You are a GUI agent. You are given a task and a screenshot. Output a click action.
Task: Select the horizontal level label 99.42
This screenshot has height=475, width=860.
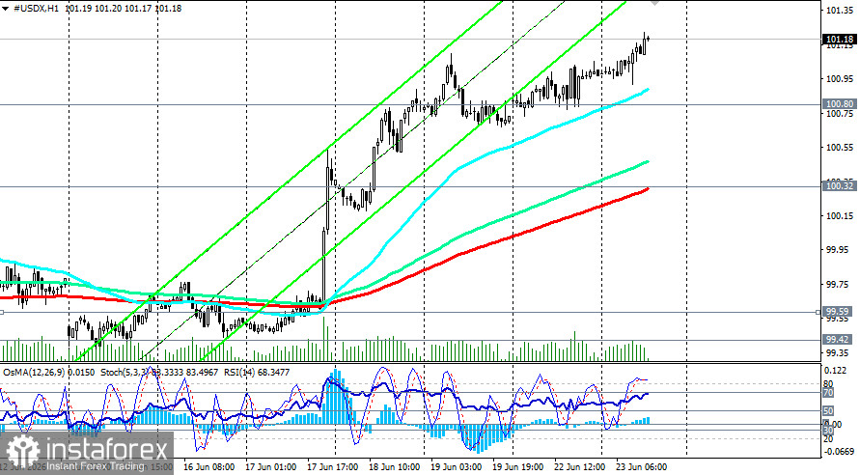pyautogui.click(x=837, y=340)
